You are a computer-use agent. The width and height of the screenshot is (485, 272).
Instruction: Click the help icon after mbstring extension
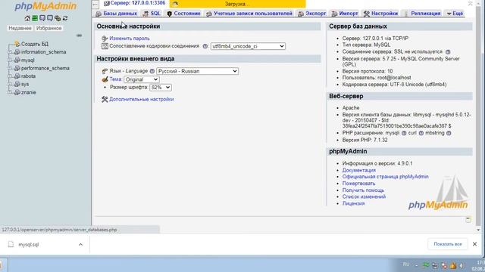[449, 133]
